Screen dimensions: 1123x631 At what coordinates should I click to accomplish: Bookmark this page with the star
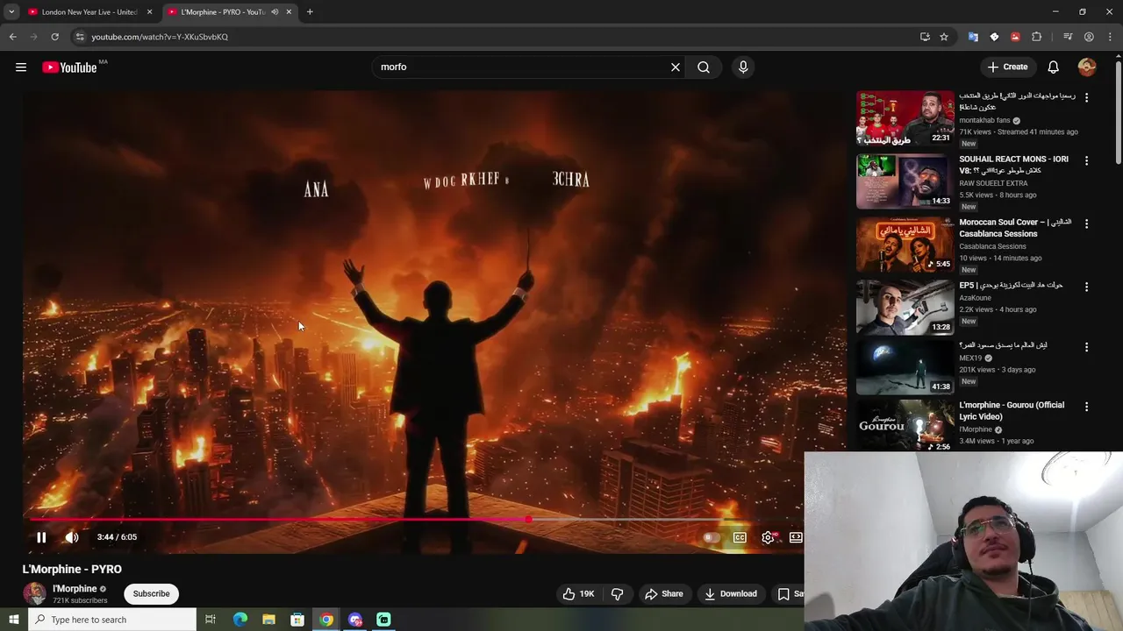[x=944, y=37]
